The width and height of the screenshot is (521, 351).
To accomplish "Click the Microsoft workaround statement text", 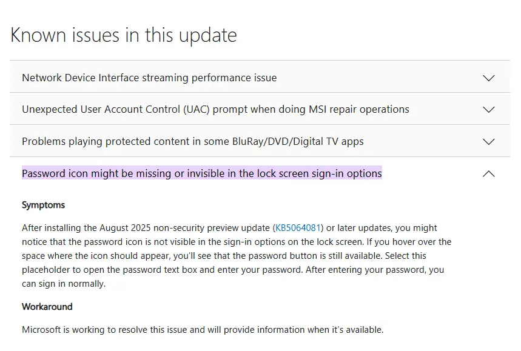I will [x=202, y=329].
